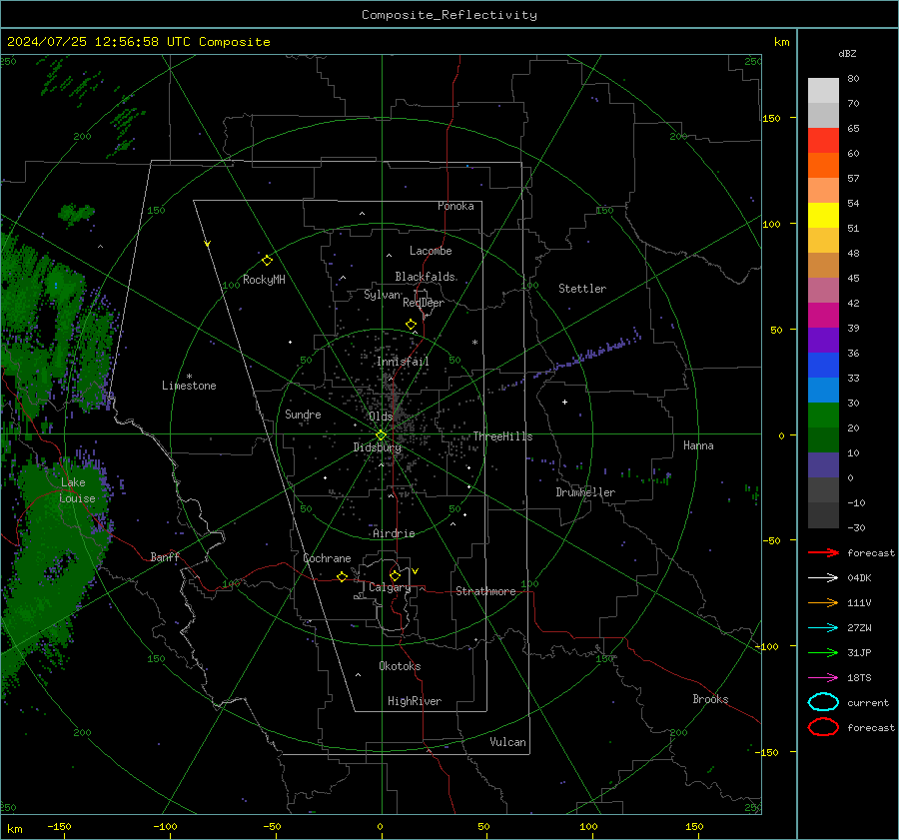Click the Sundre city label

point(303,414)
